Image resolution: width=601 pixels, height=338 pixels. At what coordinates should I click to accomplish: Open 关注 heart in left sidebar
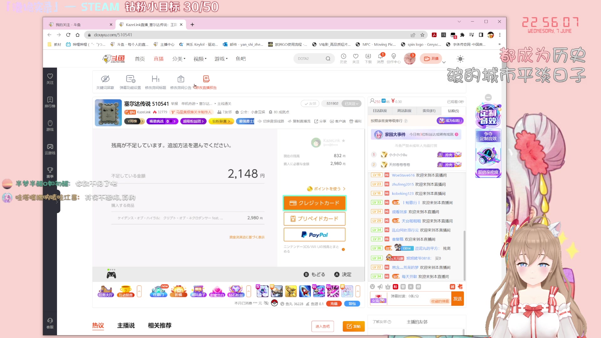(x=50, y=79)
